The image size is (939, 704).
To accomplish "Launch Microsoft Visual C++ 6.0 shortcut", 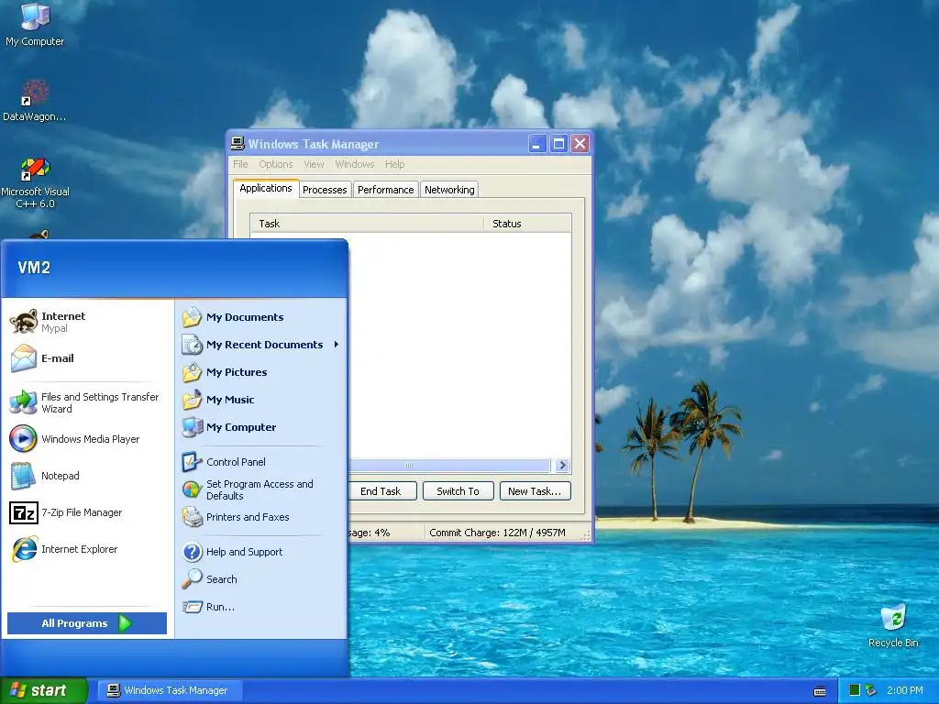I will [x=35, y=182].
